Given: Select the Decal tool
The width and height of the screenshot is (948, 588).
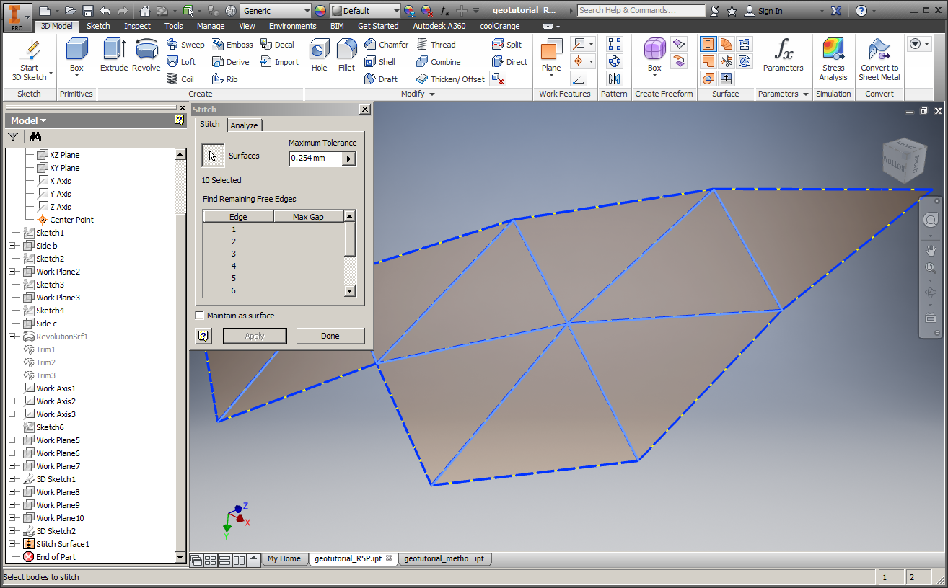Looking at the screenshot, I should point(277,45).
